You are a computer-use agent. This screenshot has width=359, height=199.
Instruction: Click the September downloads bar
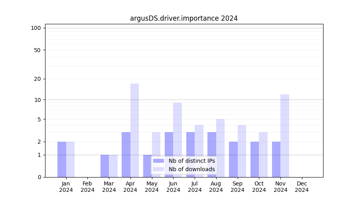(x=242, y=151)
